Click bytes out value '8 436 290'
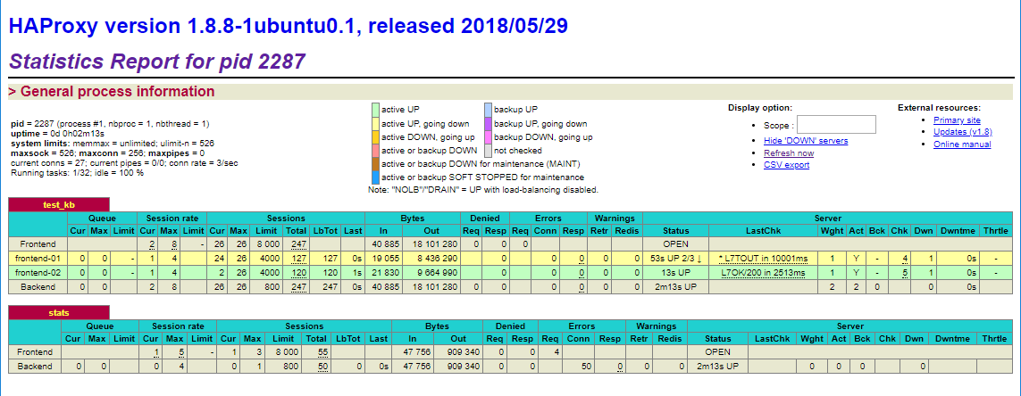 pos(437,258)
